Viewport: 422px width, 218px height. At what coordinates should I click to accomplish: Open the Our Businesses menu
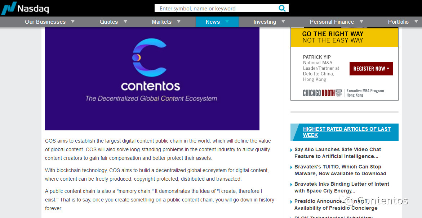click(45, 22)
